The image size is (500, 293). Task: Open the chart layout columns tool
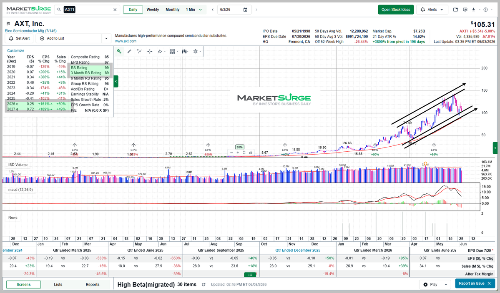coord(173,51)
